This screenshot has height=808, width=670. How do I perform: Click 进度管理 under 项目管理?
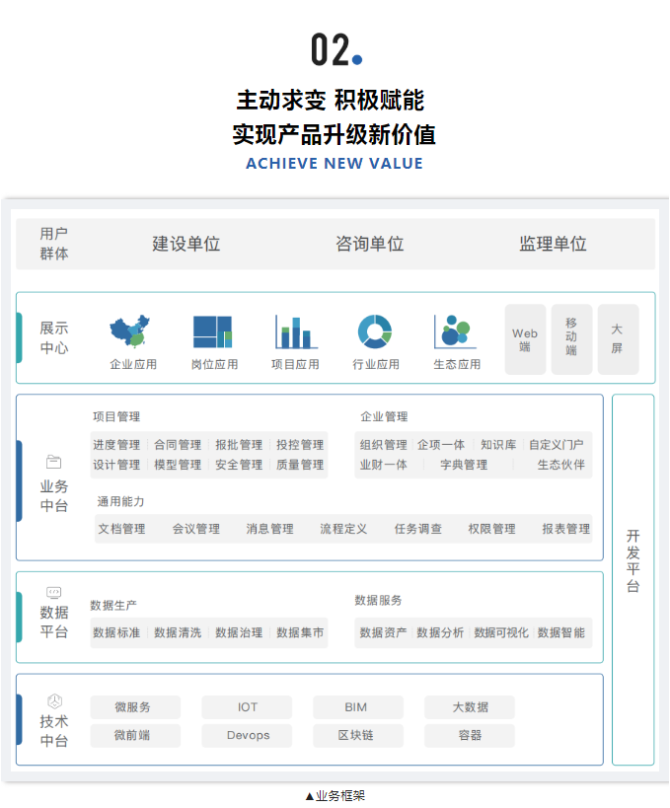[116, 445]
